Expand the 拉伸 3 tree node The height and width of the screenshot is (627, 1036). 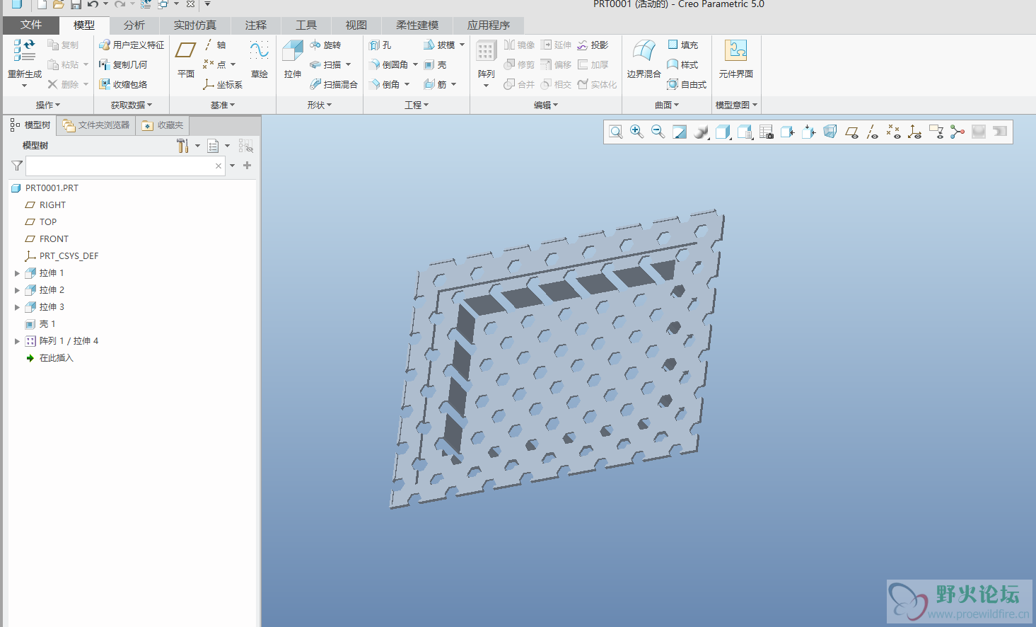click(17, 307)
